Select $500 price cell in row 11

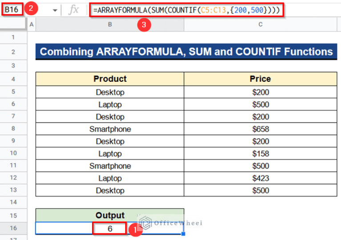click(261, 166)
